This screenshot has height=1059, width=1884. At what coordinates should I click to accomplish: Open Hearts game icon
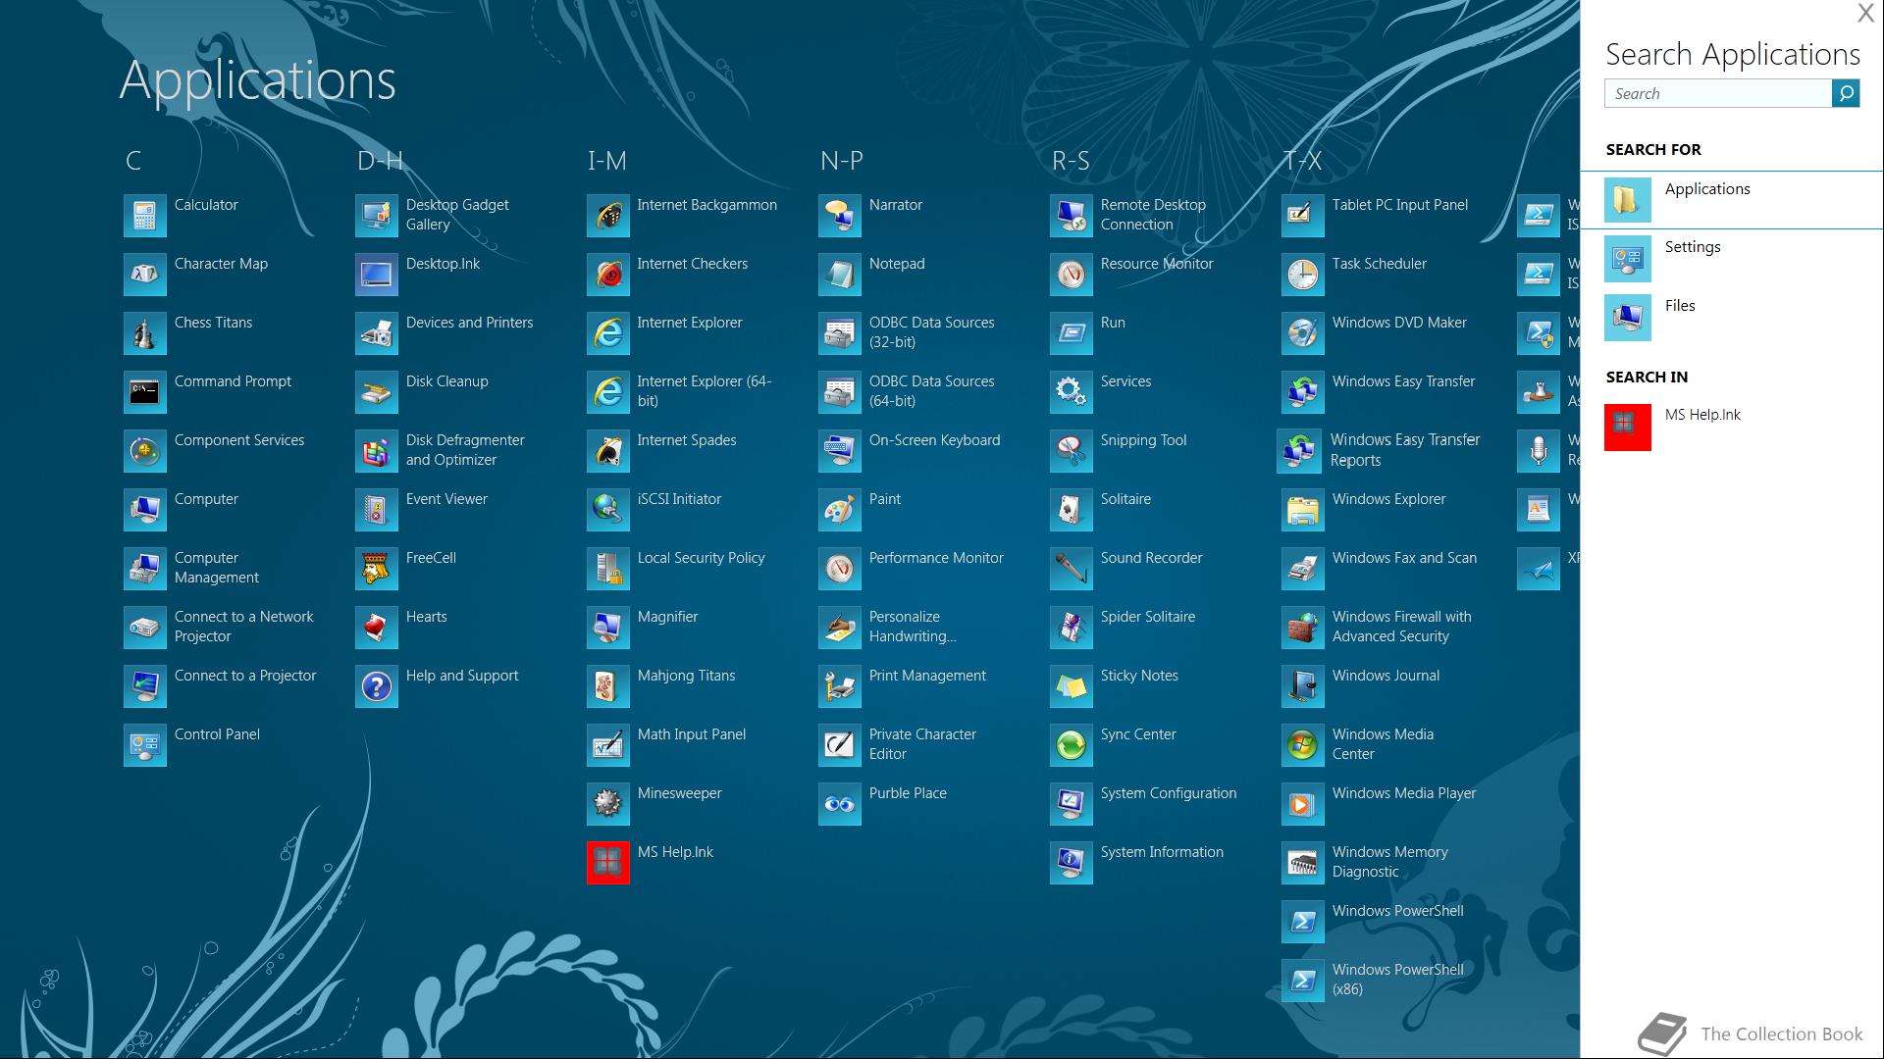tap(376, 628)
